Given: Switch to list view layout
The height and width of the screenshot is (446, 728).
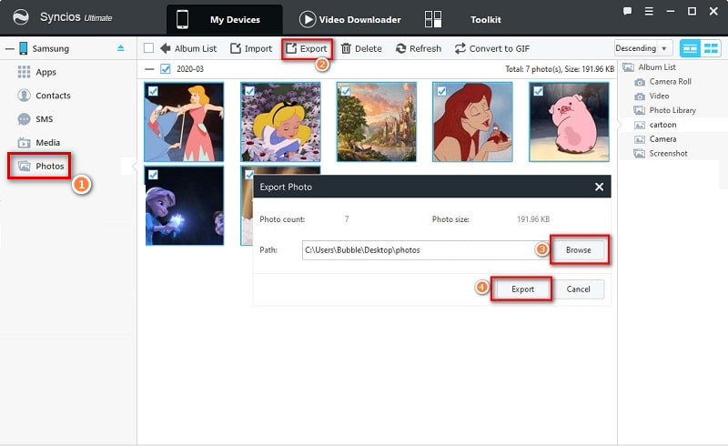Looking at the screenshot, I should click(x=691, y=48).
